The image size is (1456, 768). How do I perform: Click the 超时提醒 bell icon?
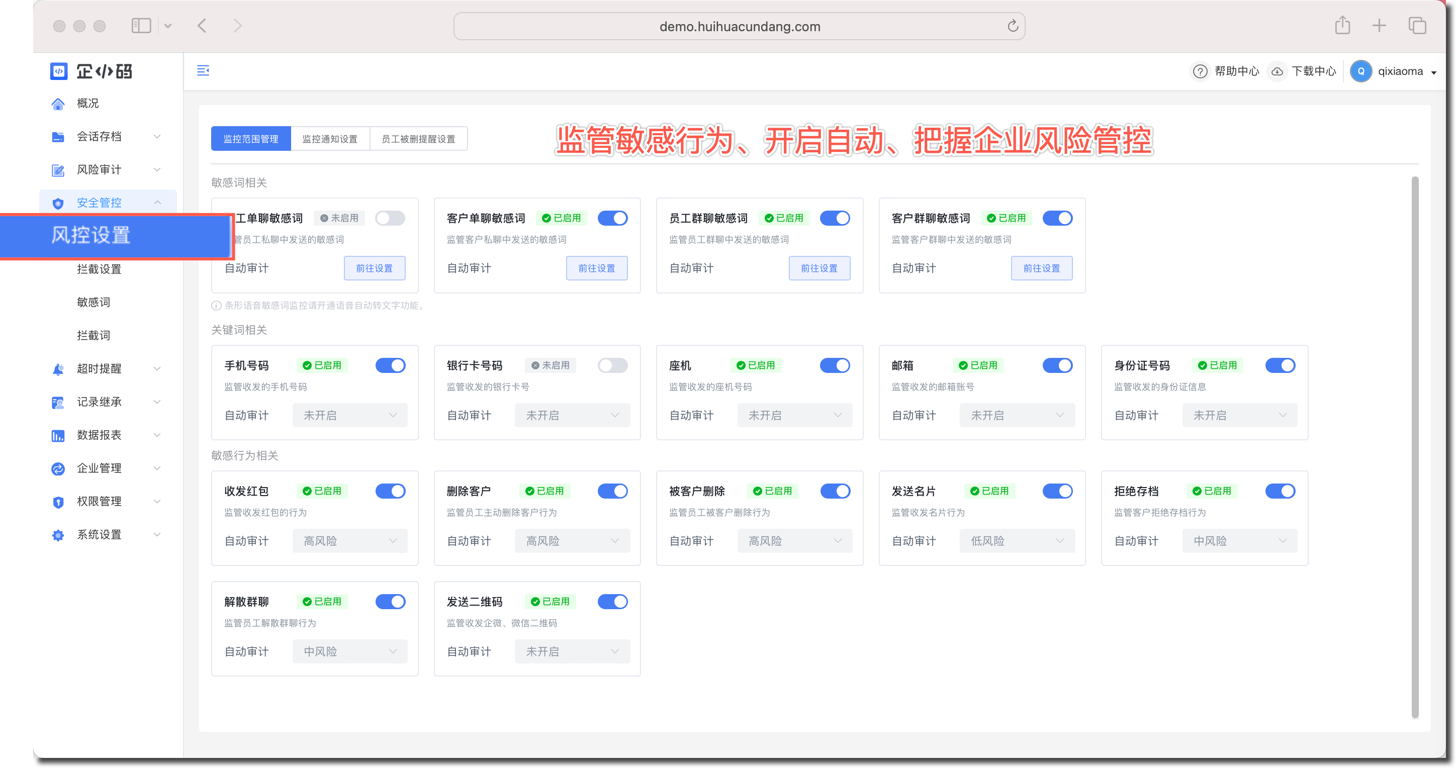[x=58, y=369]
